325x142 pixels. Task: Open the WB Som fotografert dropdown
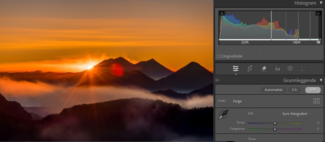tap(297, 114)
